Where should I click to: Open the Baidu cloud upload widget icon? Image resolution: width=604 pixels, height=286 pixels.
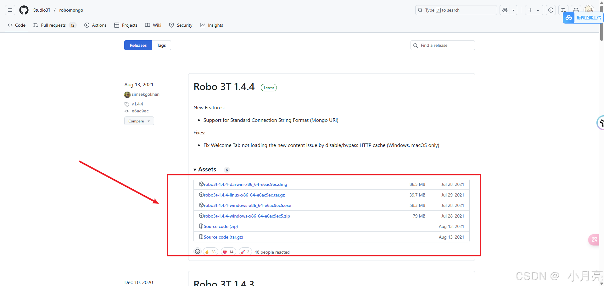coord(569,18)
